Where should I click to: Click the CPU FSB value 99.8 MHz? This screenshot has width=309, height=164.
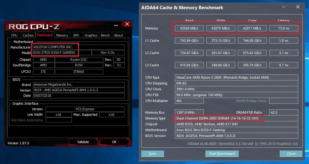click(237, 95)
